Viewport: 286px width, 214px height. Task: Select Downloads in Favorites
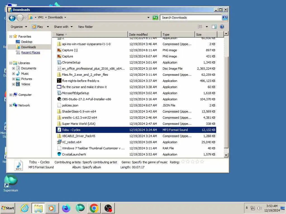(x=28, y=47)
